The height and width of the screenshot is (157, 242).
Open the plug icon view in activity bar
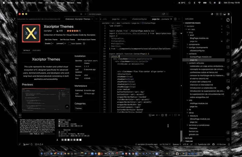point(228,67)
